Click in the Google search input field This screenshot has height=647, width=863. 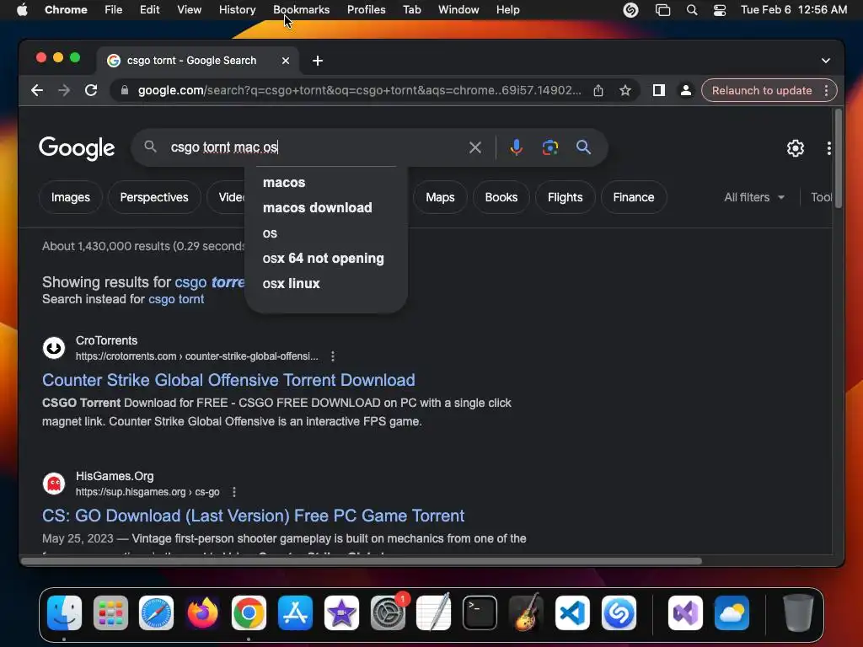pos(314,147)
